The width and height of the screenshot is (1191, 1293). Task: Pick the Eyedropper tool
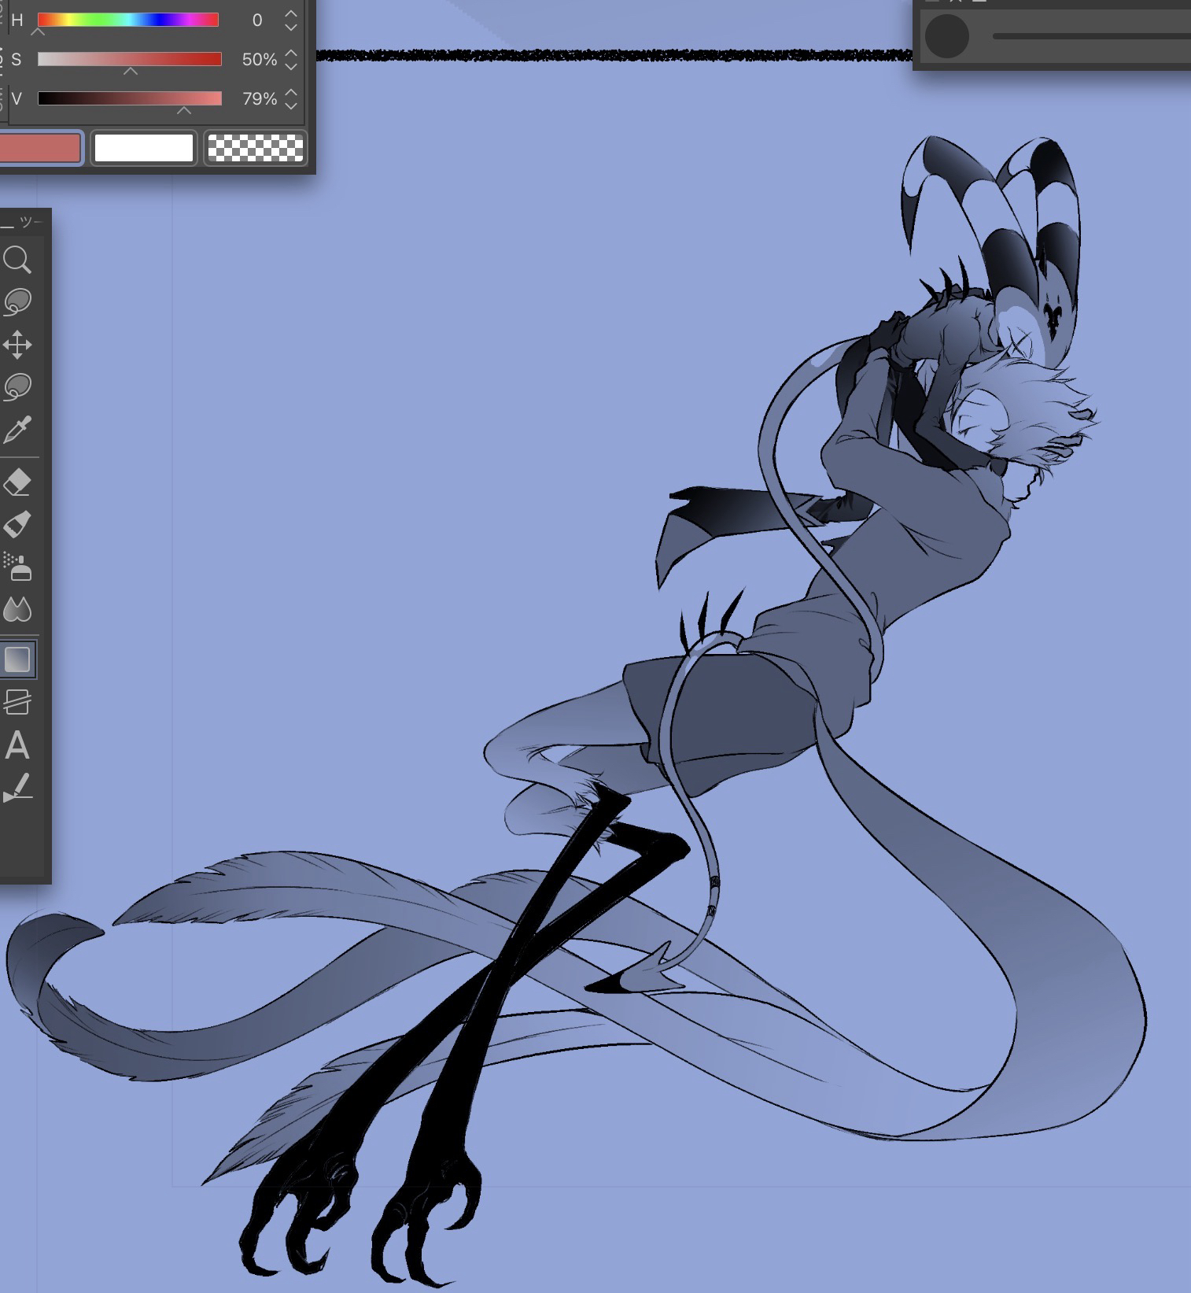pos(17,430)
